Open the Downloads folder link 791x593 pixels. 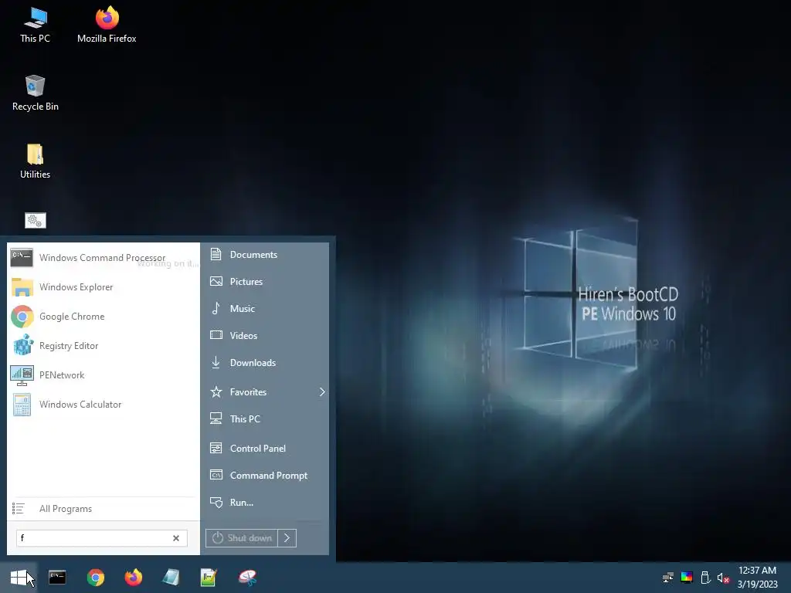[x=266, y=363]
